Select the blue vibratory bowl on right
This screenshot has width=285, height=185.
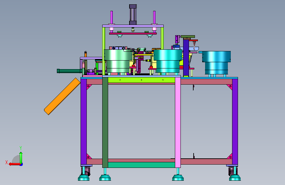(x=216, y=63)
